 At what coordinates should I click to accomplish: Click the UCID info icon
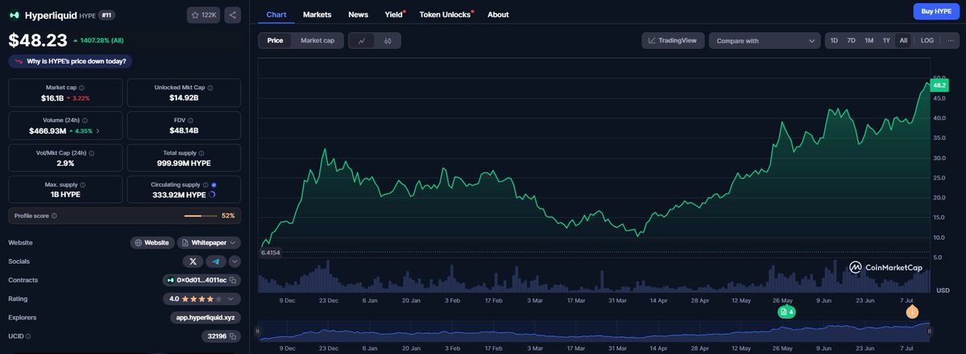click(28, 336)
